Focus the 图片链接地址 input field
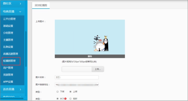 pyautogui.click(x=77, y=85)
